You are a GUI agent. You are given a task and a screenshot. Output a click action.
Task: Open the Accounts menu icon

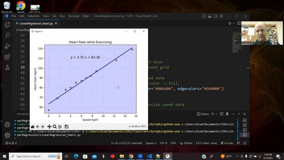7,124
